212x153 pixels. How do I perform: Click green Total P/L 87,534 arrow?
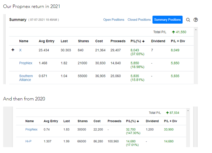(x=167, y=113)
